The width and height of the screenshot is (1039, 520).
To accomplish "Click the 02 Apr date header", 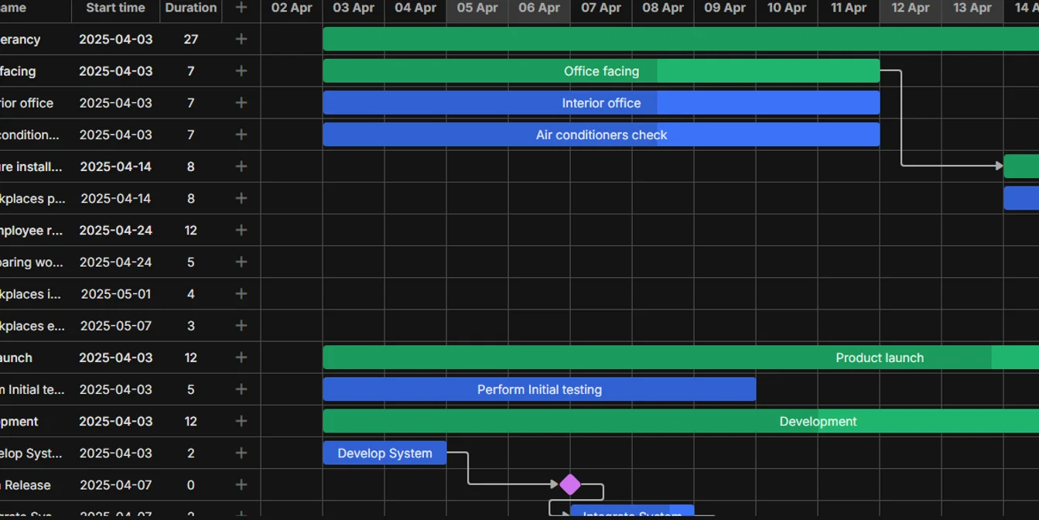I will click(x=292, y=8).
